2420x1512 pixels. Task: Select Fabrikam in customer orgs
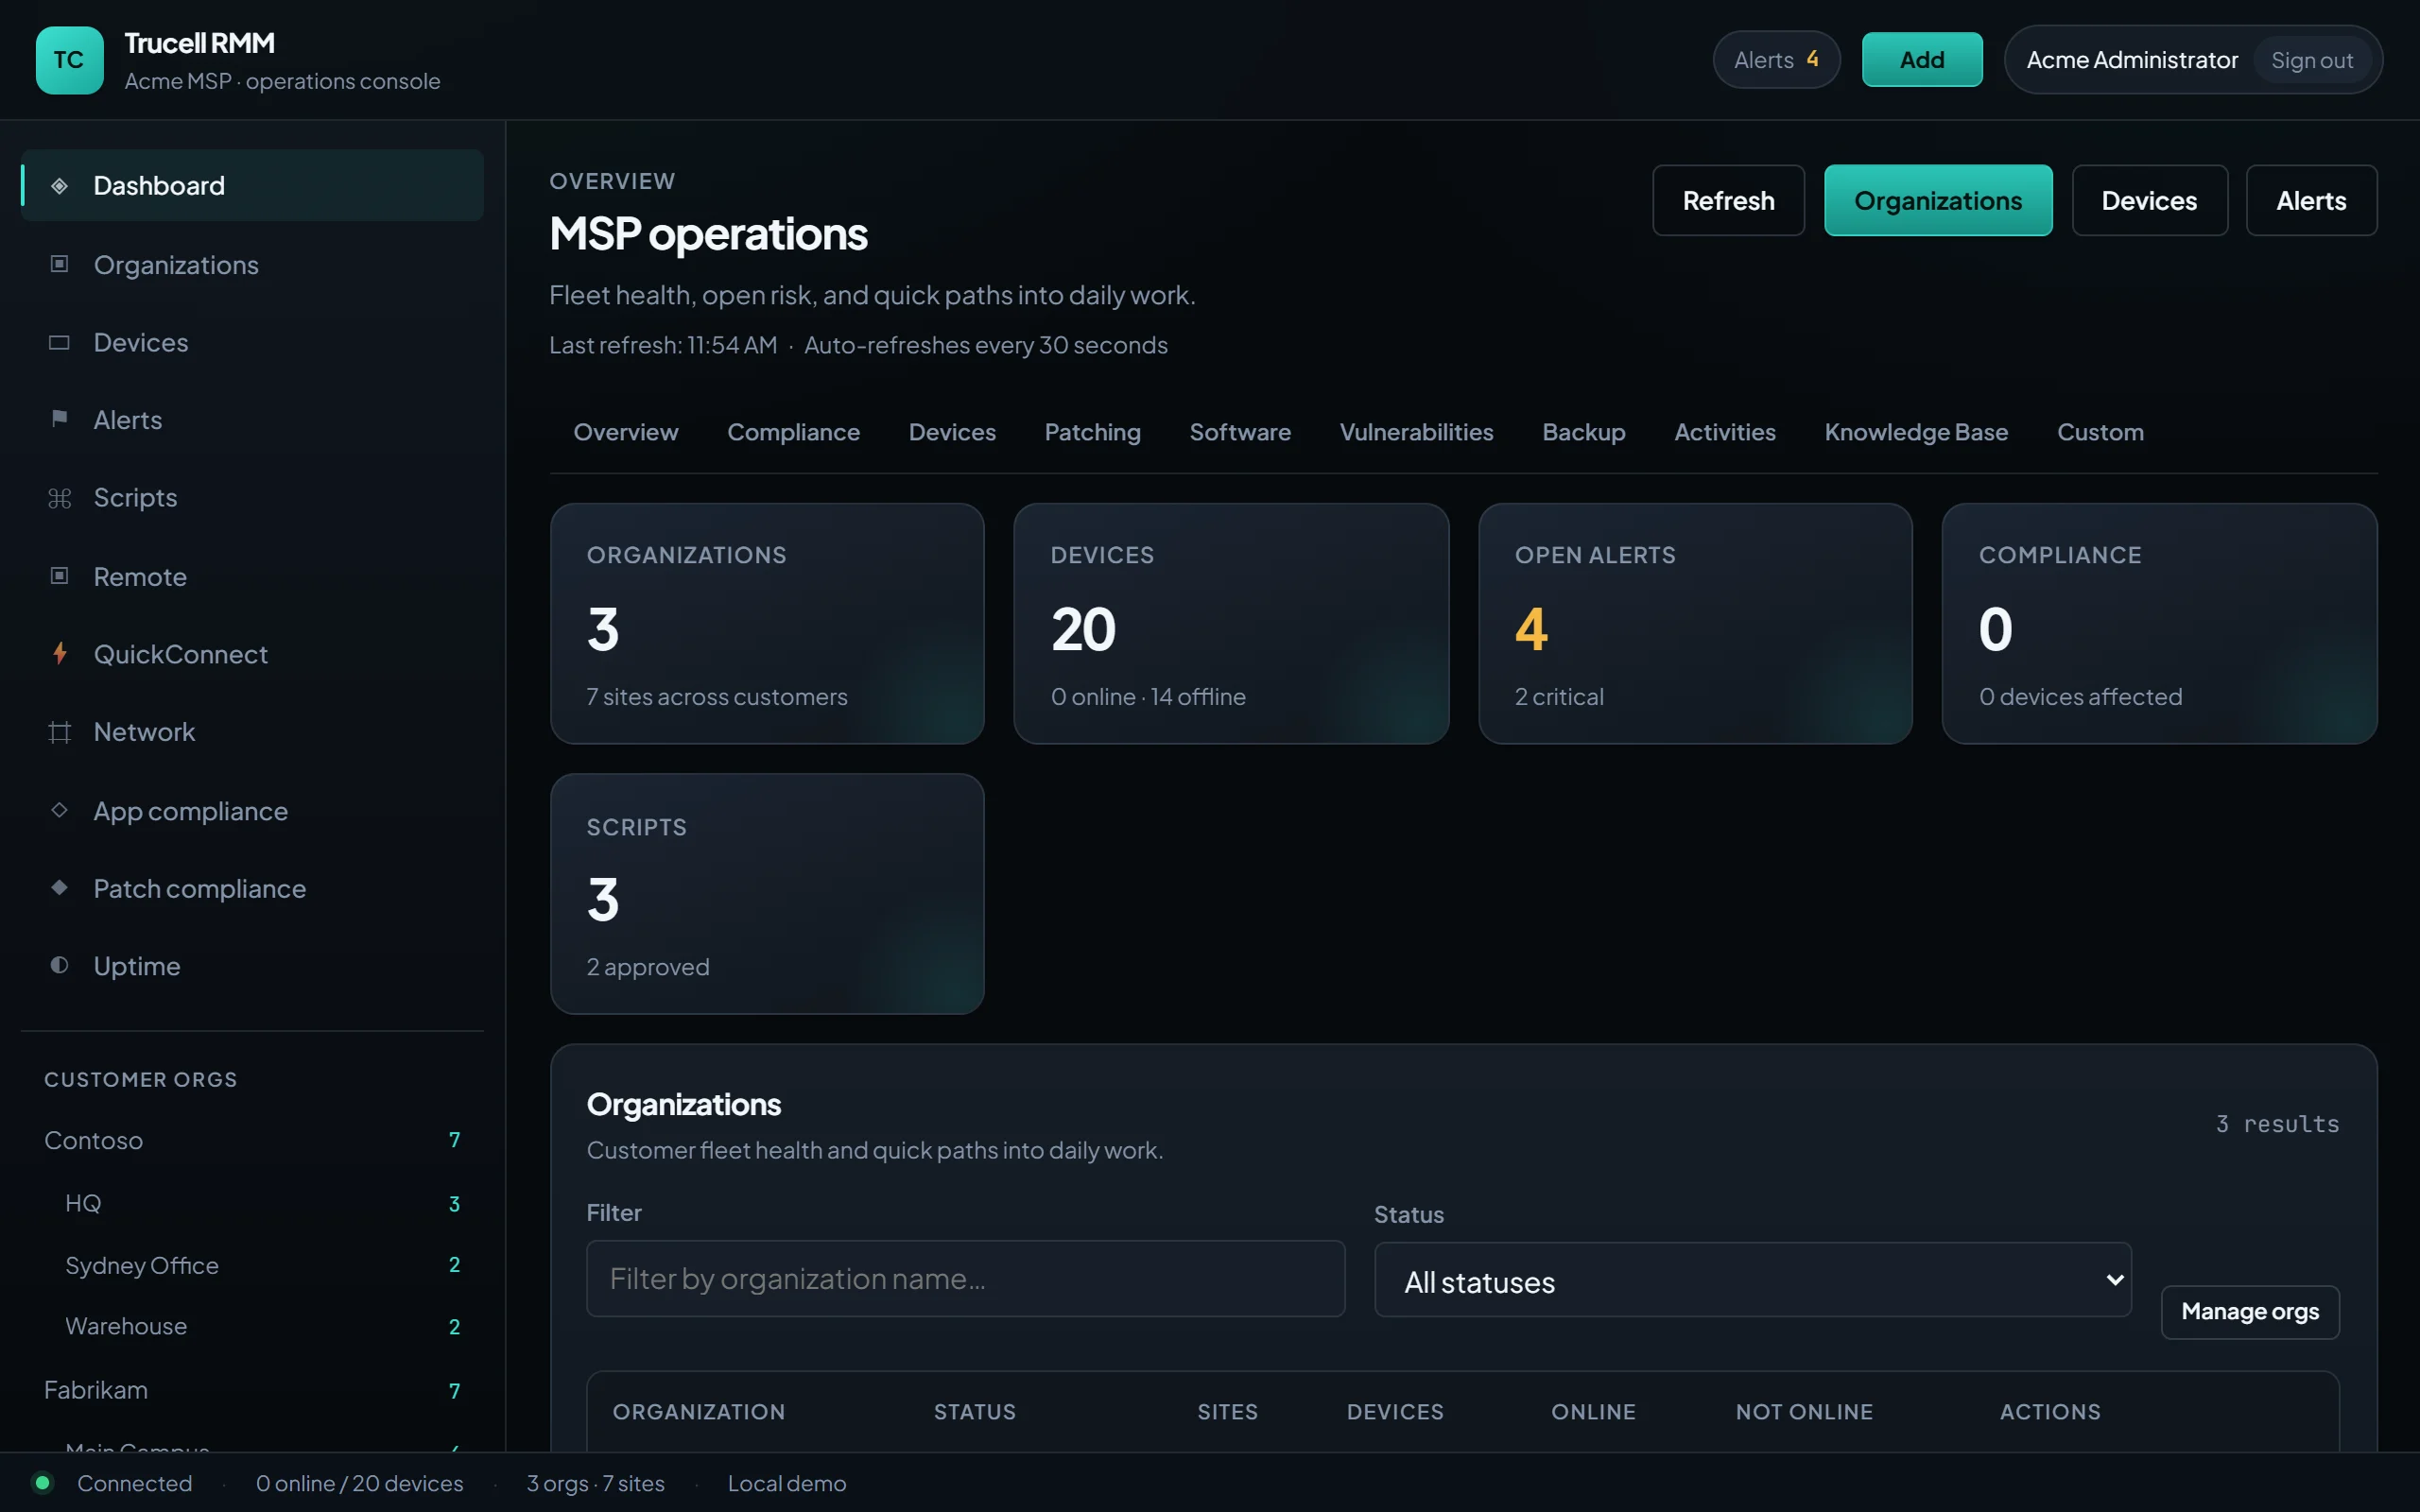pos(252,1390)
